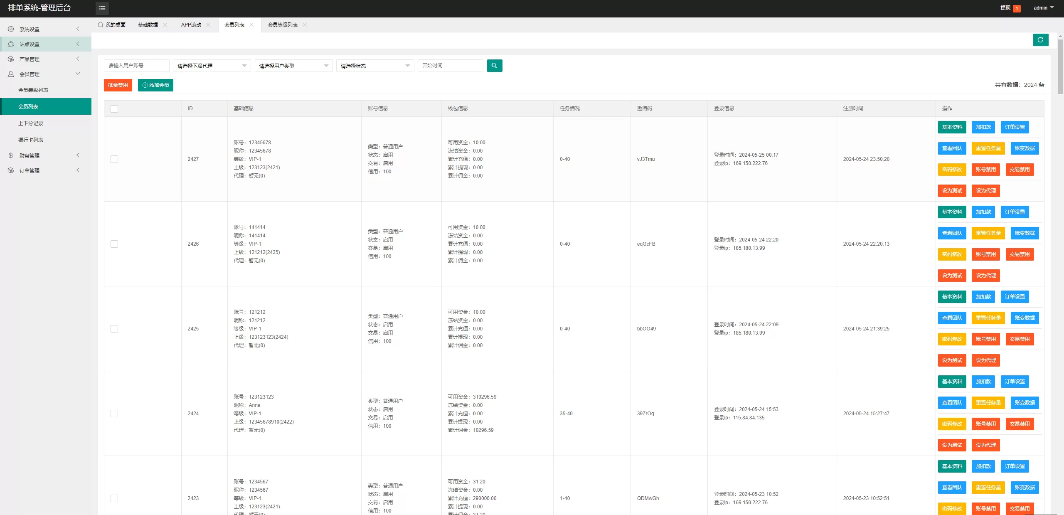Click the 请输入用户账号 input field
1064x515 pixels.
coord(136,66)
